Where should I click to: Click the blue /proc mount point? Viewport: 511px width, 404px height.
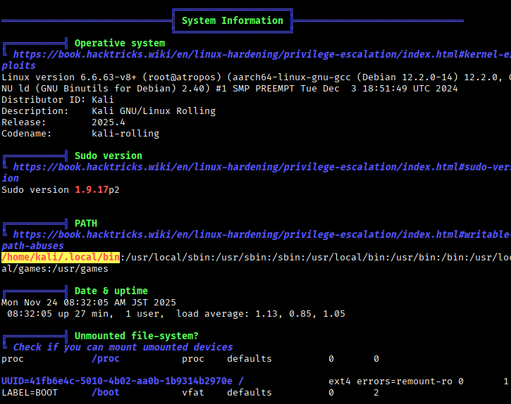click(105, 359)
